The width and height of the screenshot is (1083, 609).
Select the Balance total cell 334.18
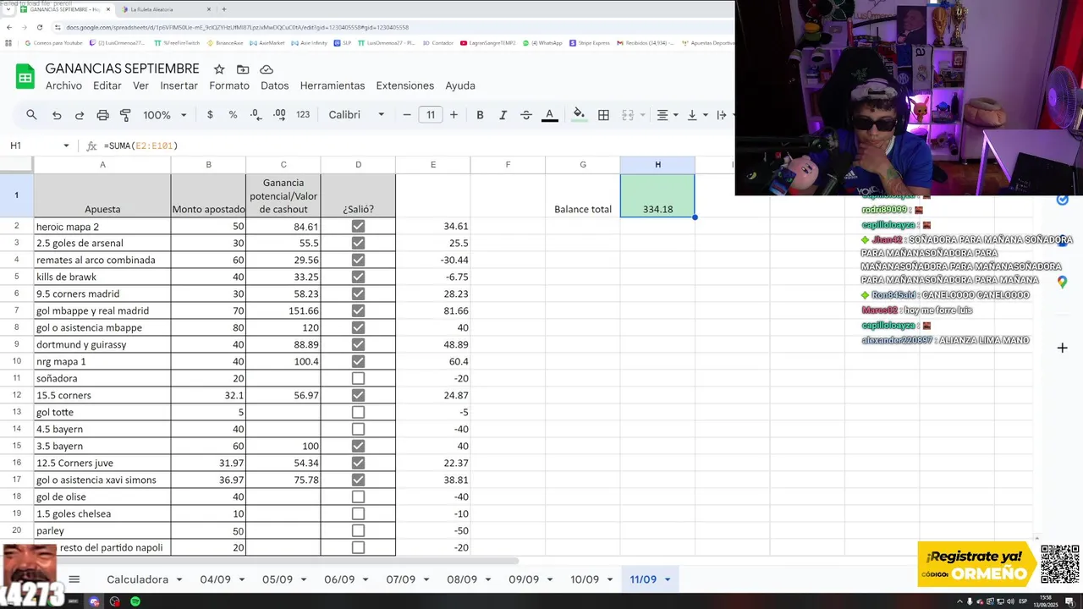(657, 195)
